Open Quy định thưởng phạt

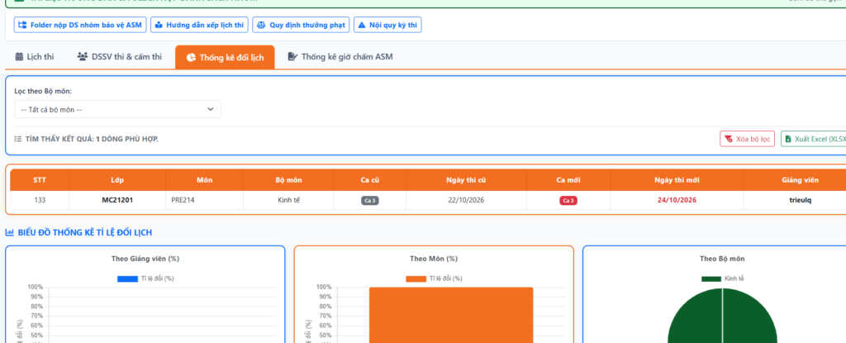tap(301, 25)
